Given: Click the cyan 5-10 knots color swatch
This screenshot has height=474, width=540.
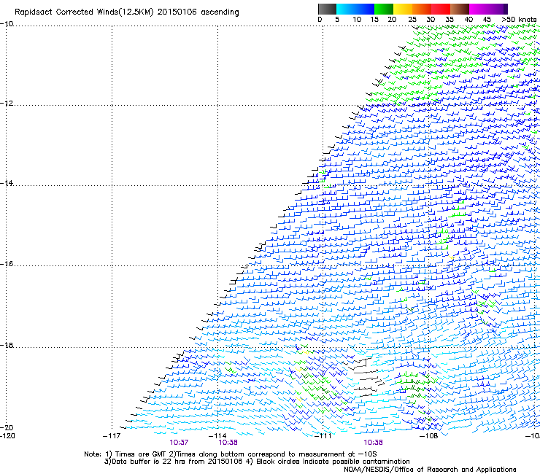Looking at the screenshot, I should click(x=345, y=9).
